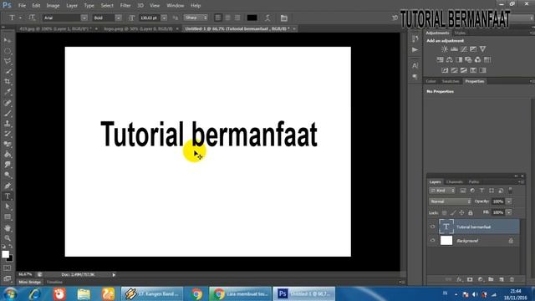Screen dimensions: 535x301
Task: Select the Lasso tool
Action: click(x=8, y=61)
